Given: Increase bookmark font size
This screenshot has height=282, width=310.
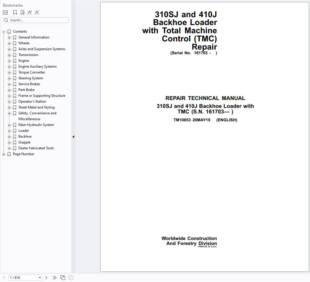Looking at the screenshot, I should [x=30, y=13].
